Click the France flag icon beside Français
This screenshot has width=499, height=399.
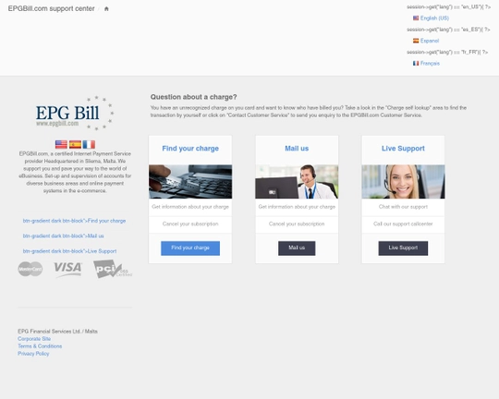click(x=416, y=64)
